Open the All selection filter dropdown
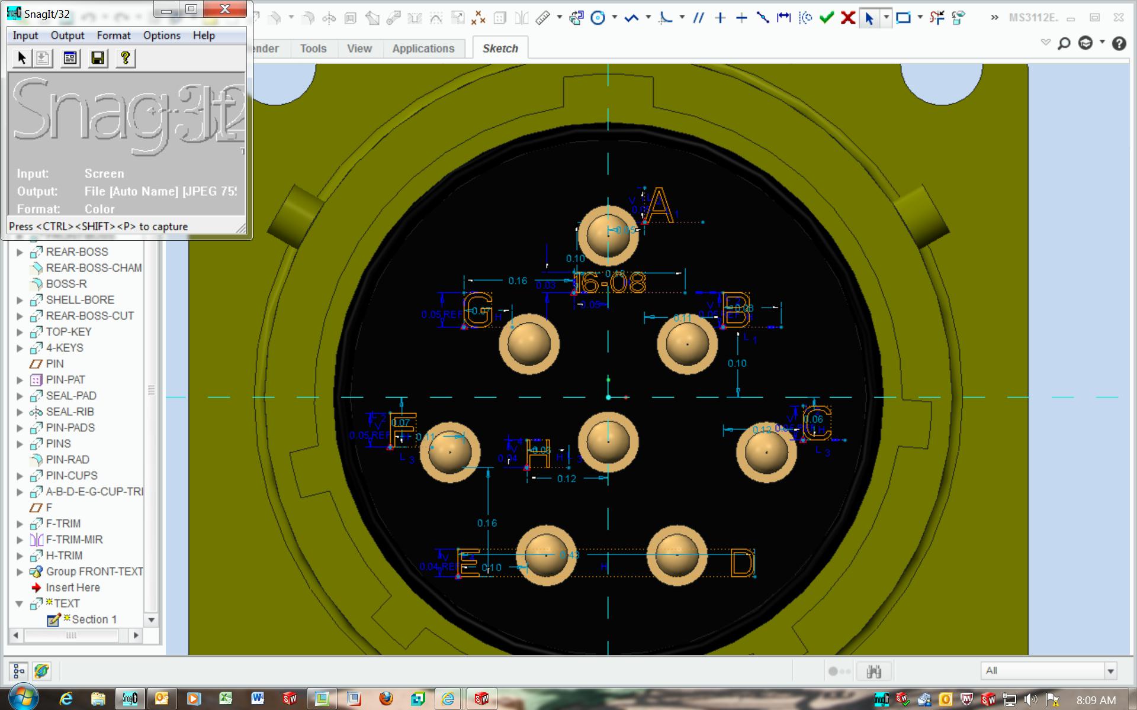The width and height of the screenshot is (1137, 710). point(1110,671)
